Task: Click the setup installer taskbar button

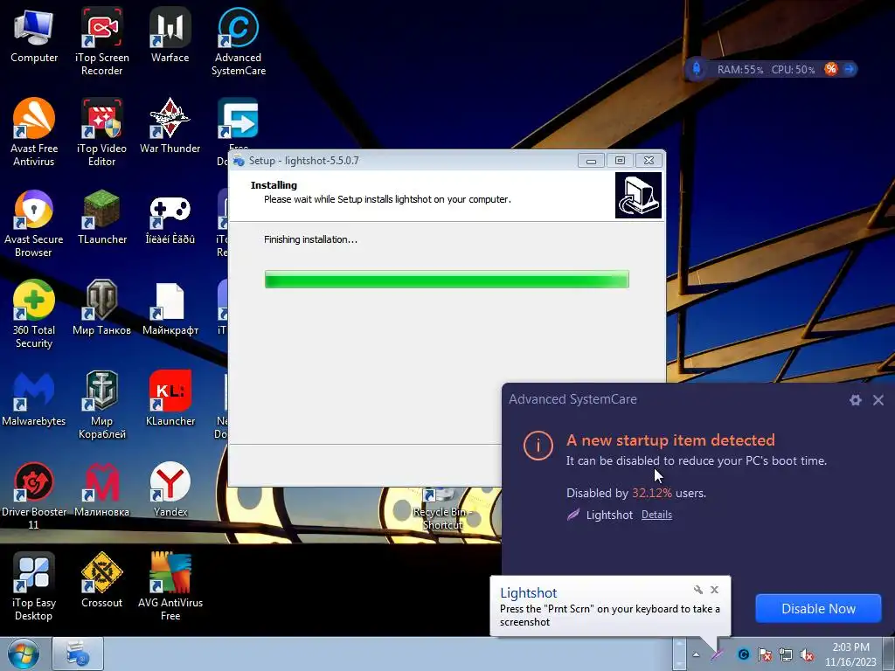Action: click(78, 654)
